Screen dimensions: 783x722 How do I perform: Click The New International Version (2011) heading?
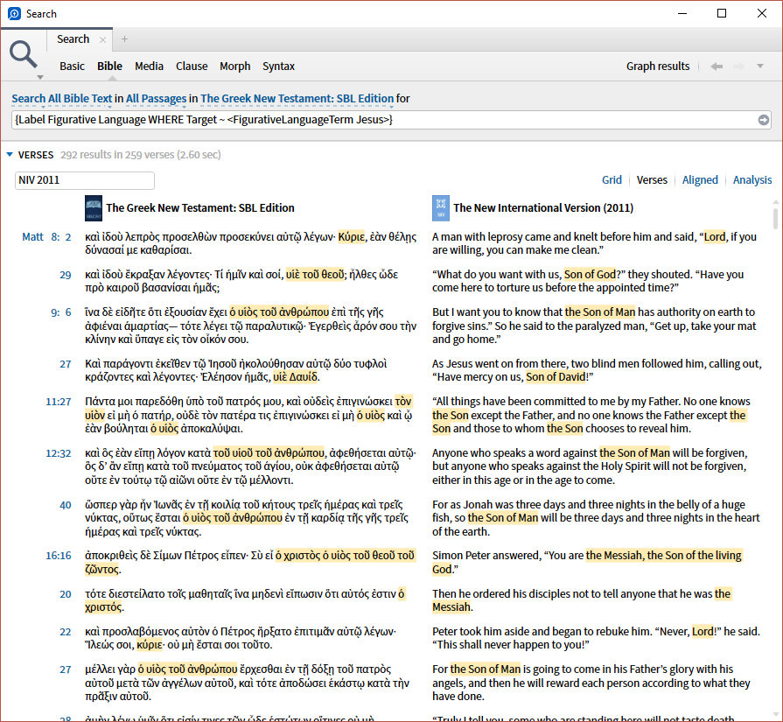click(x=543, y=208)
